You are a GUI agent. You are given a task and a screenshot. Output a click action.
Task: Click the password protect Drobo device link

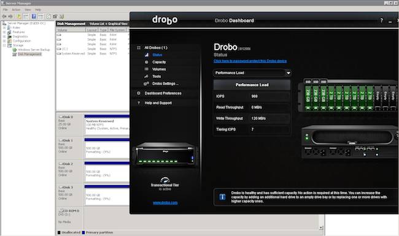[x=250, y=61]
